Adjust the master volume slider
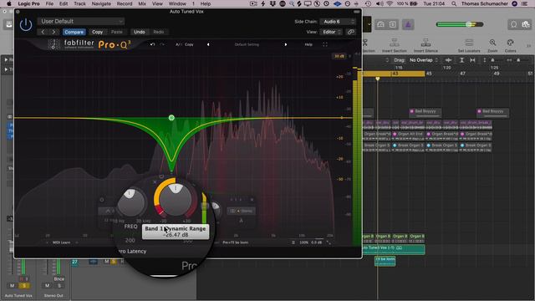The image size is (535, 301). [x=460, y=24]
